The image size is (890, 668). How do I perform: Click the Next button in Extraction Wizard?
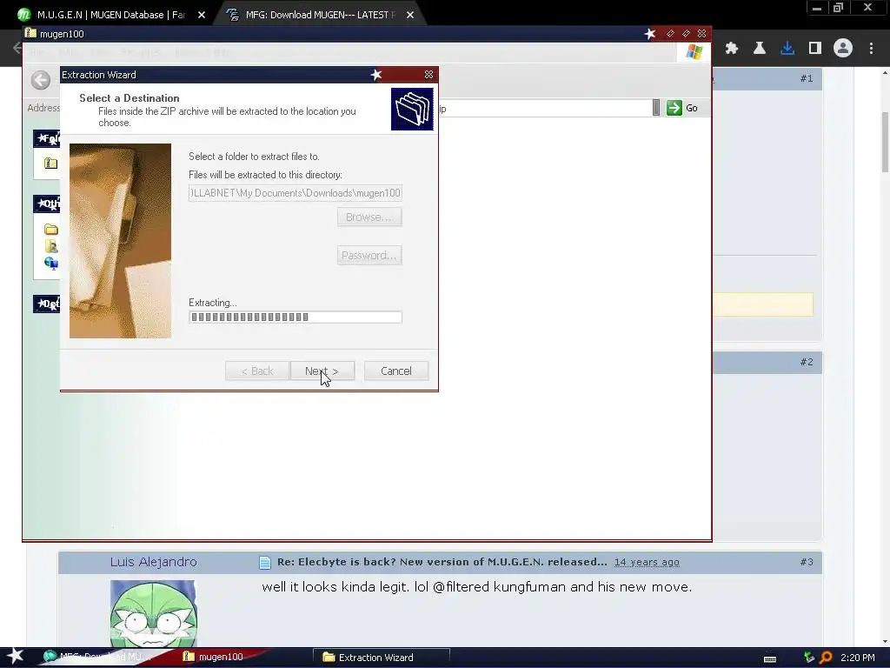click(x=322, y=371)
